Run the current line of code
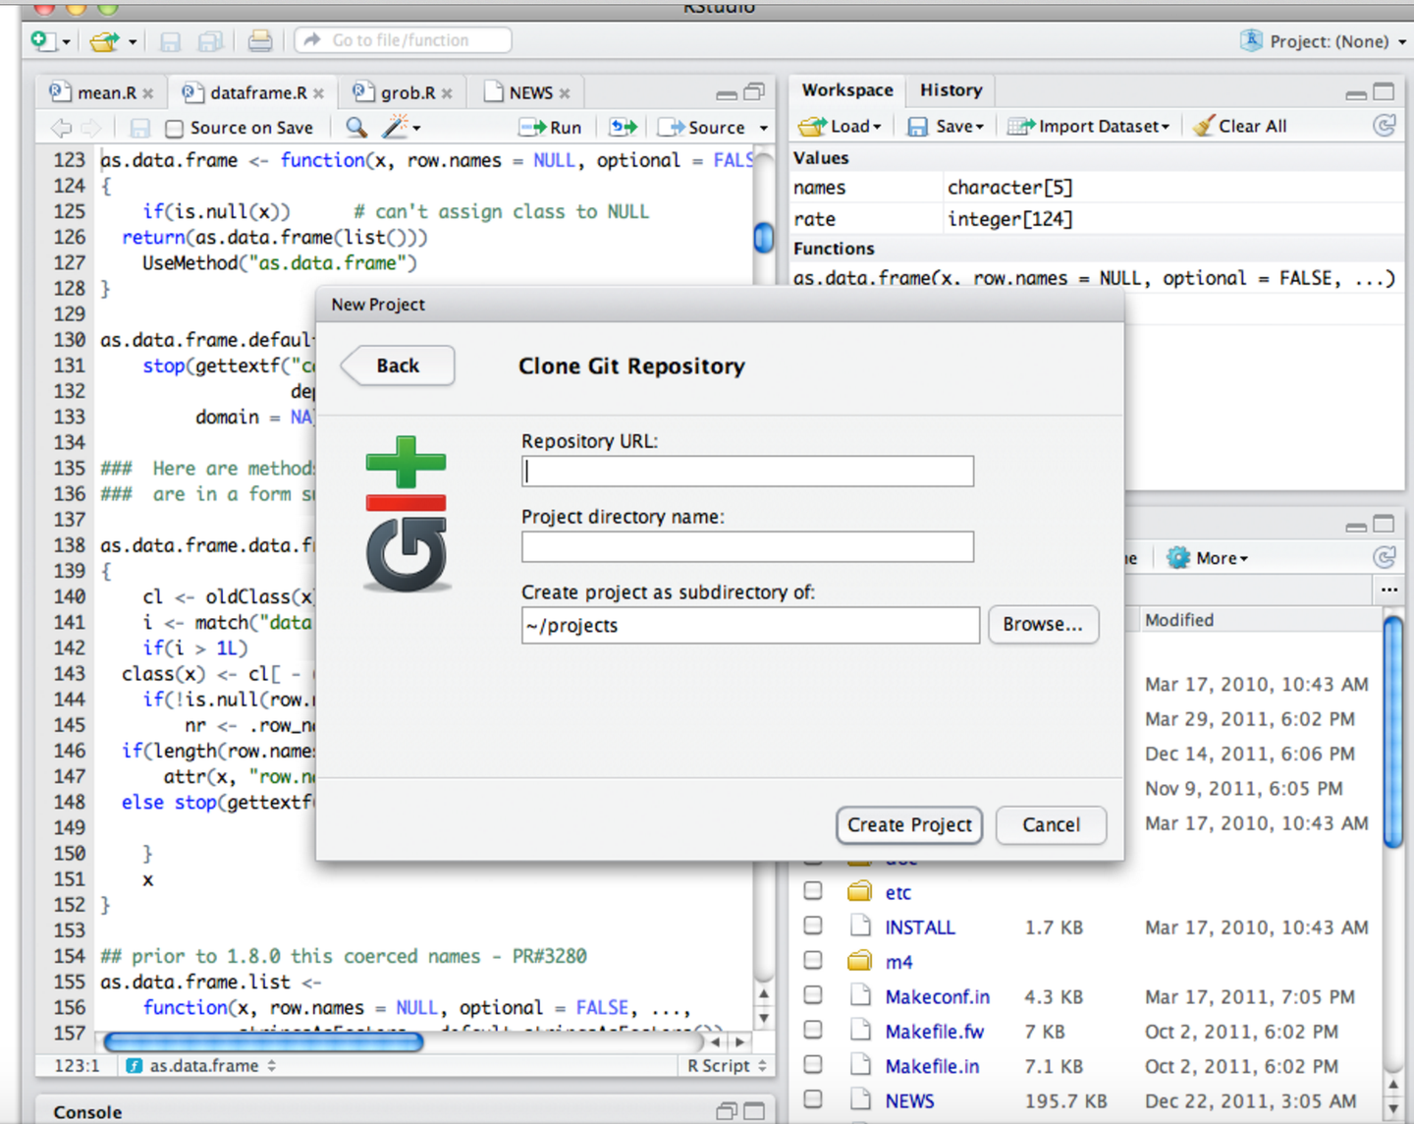This screenshot has width=1414, height=1124. pos(550,127)
